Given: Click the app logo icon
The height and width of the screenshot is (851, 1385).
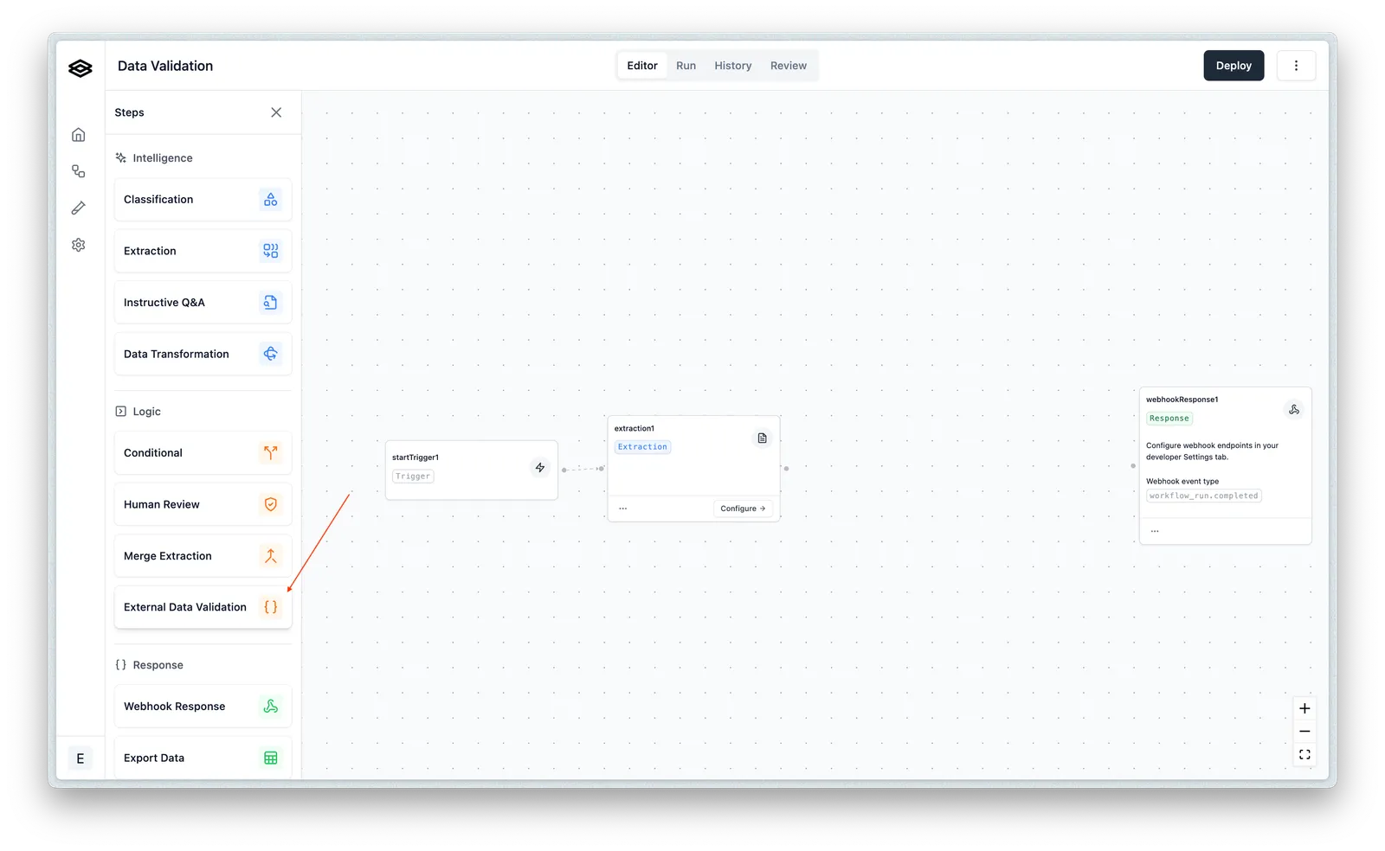Looking at the screenshot, I should point(80,68).
